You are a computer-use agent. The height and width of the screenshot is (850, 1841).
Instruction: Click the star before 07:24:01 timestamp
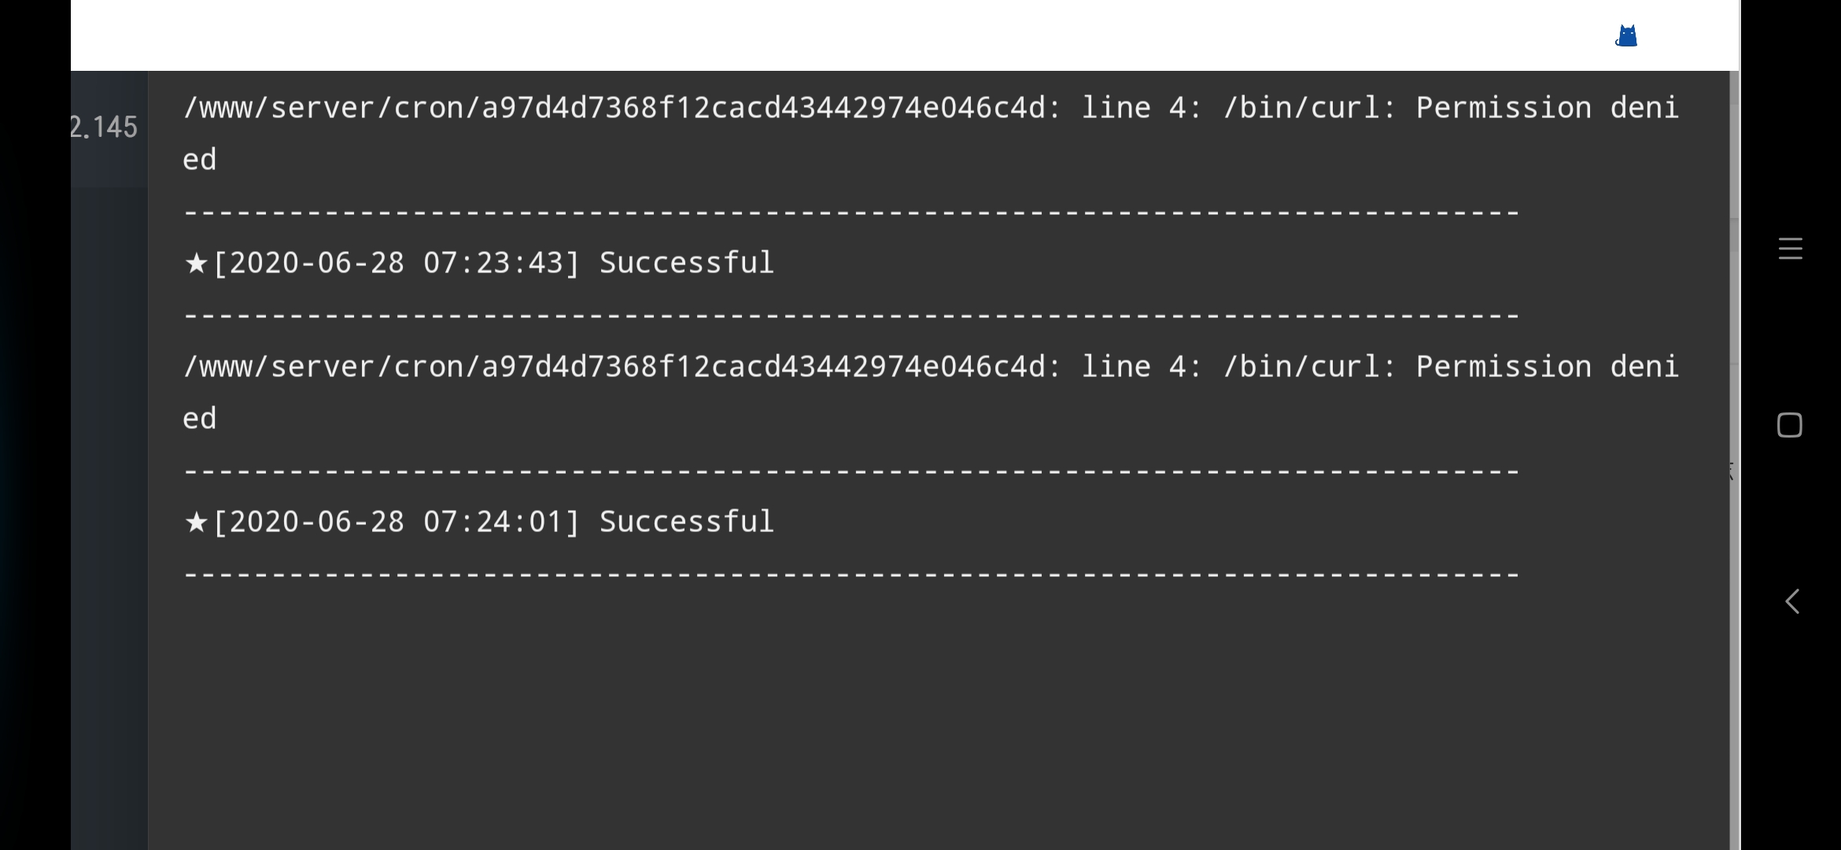pos(196,522)
